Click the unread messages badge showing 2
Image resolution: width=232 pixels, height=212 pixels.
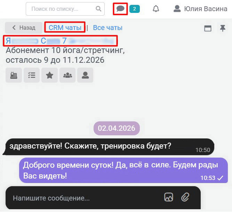pyautogui.click(x=134, y=9)
